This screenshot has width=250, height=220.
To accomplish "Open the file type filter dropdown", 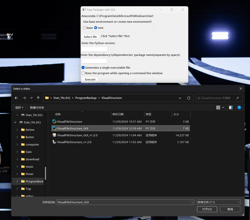I will point(218,202).
